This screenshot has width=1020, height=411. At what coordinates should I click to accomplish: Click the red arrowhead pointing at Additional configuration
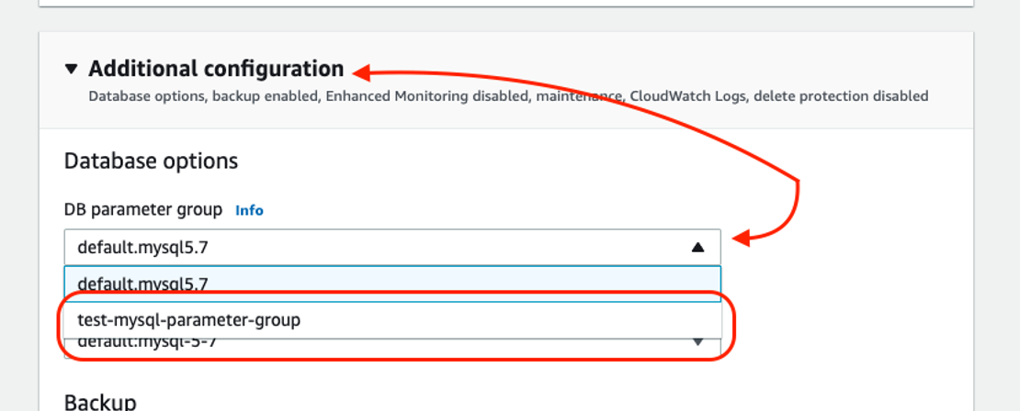362,72
